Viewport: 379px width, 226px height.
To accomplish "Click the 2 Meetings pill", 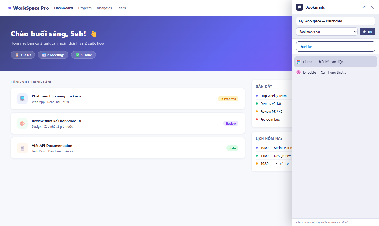I will pos(53,55).
